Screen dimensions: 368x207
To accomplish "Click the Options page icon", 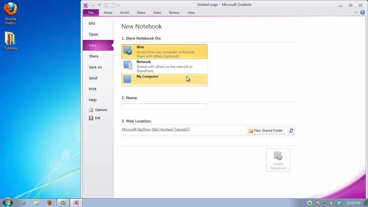I will click(x=91, y=110).
